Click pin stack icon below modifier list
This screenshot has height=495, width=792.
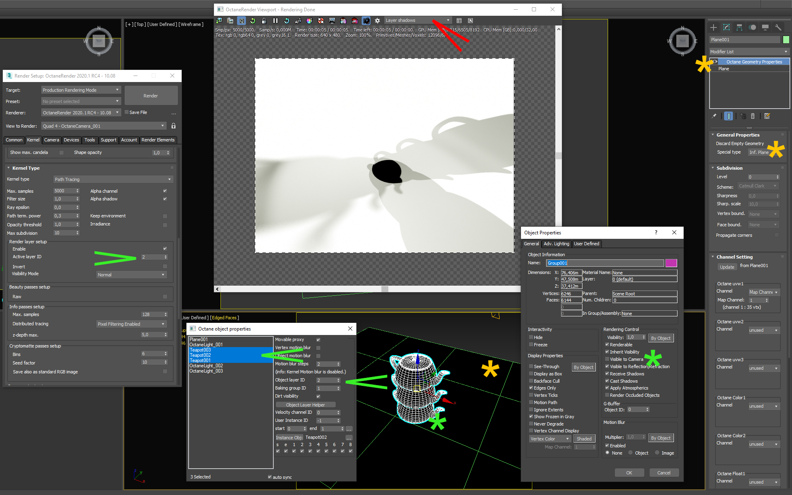point(714,116)
